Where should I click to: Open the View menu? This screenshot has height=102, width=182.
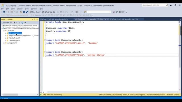(x=13, y=9)
